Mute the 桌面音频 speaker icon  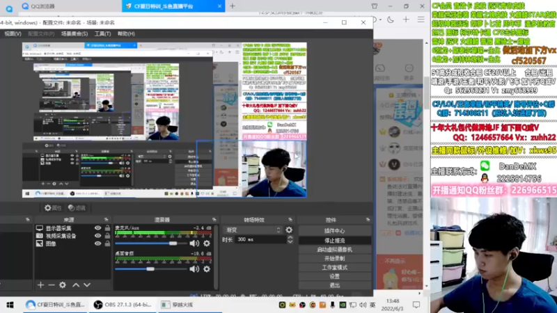pos(194,269)
